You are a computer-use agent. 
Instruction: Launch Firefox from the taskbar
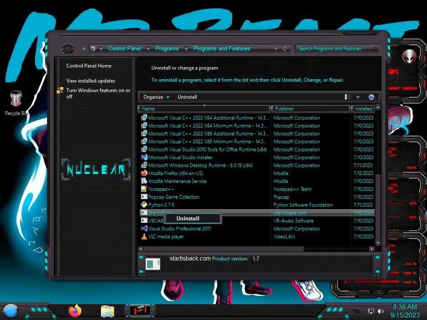[75, 311]
